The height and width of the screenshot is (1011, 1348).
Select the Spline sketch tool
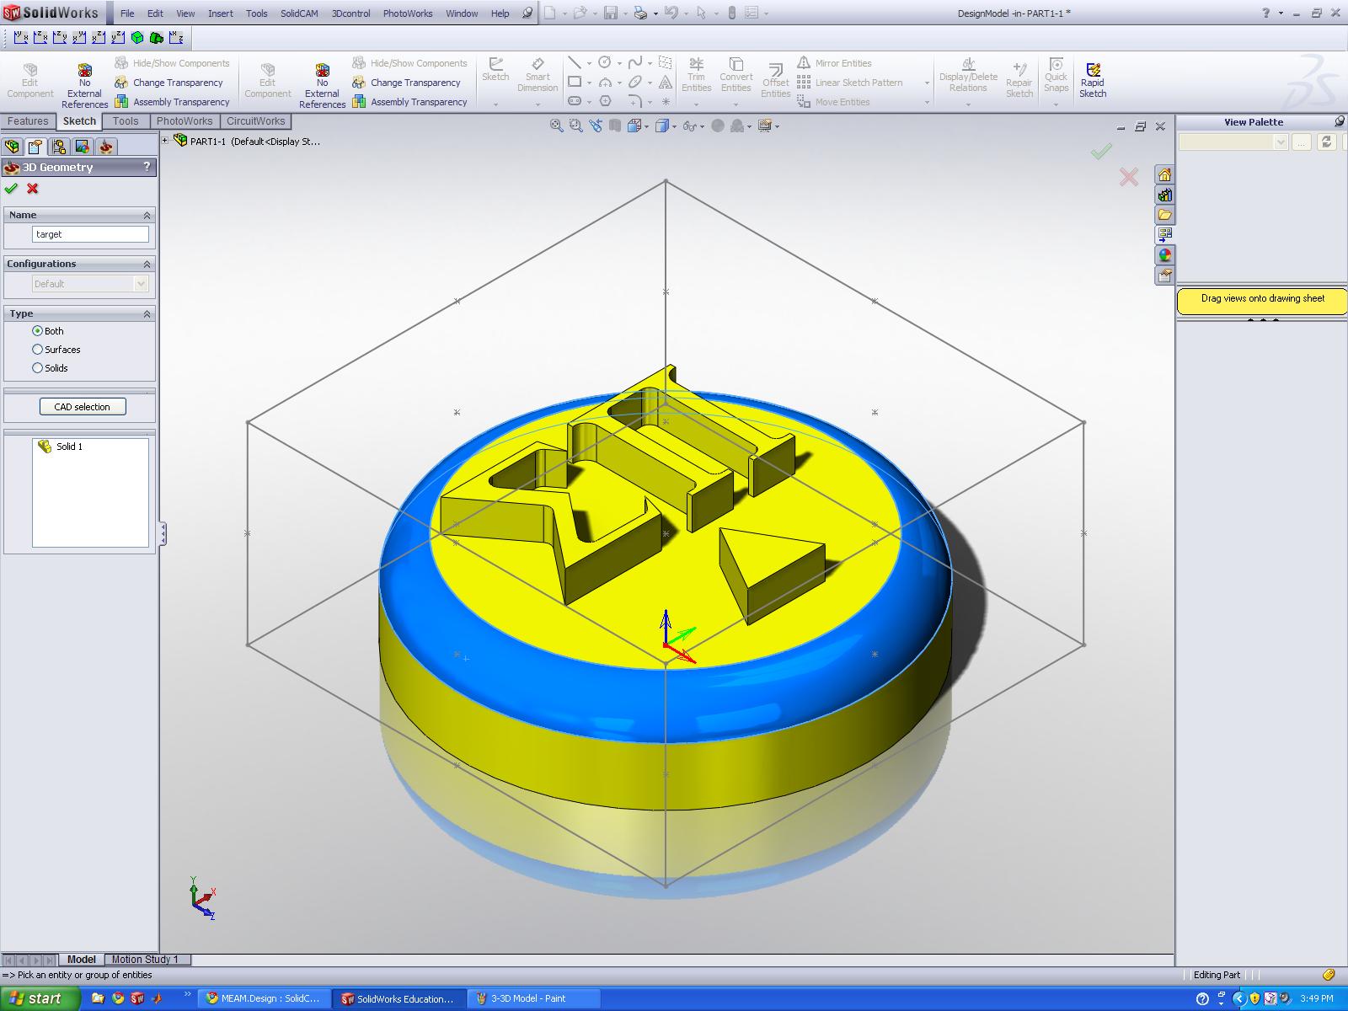pyautogui.click(x=635, y=63)
